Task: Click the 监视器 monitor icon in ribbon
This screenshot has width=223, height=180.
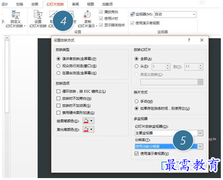Action: coord(132,14)
